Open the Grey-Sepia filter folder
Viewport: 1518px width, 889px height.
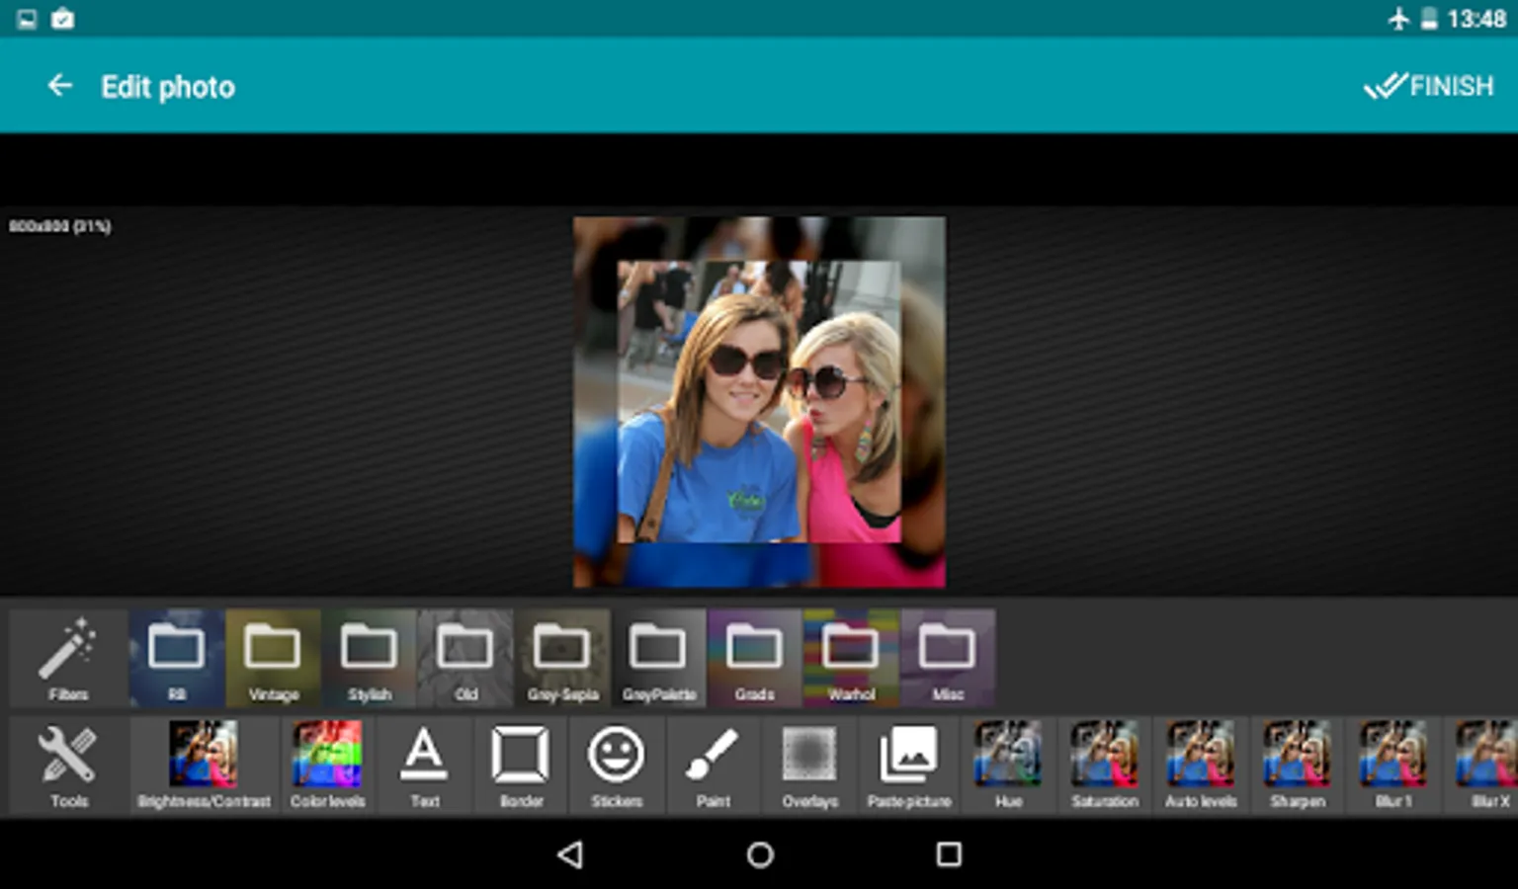coord(562,658)
